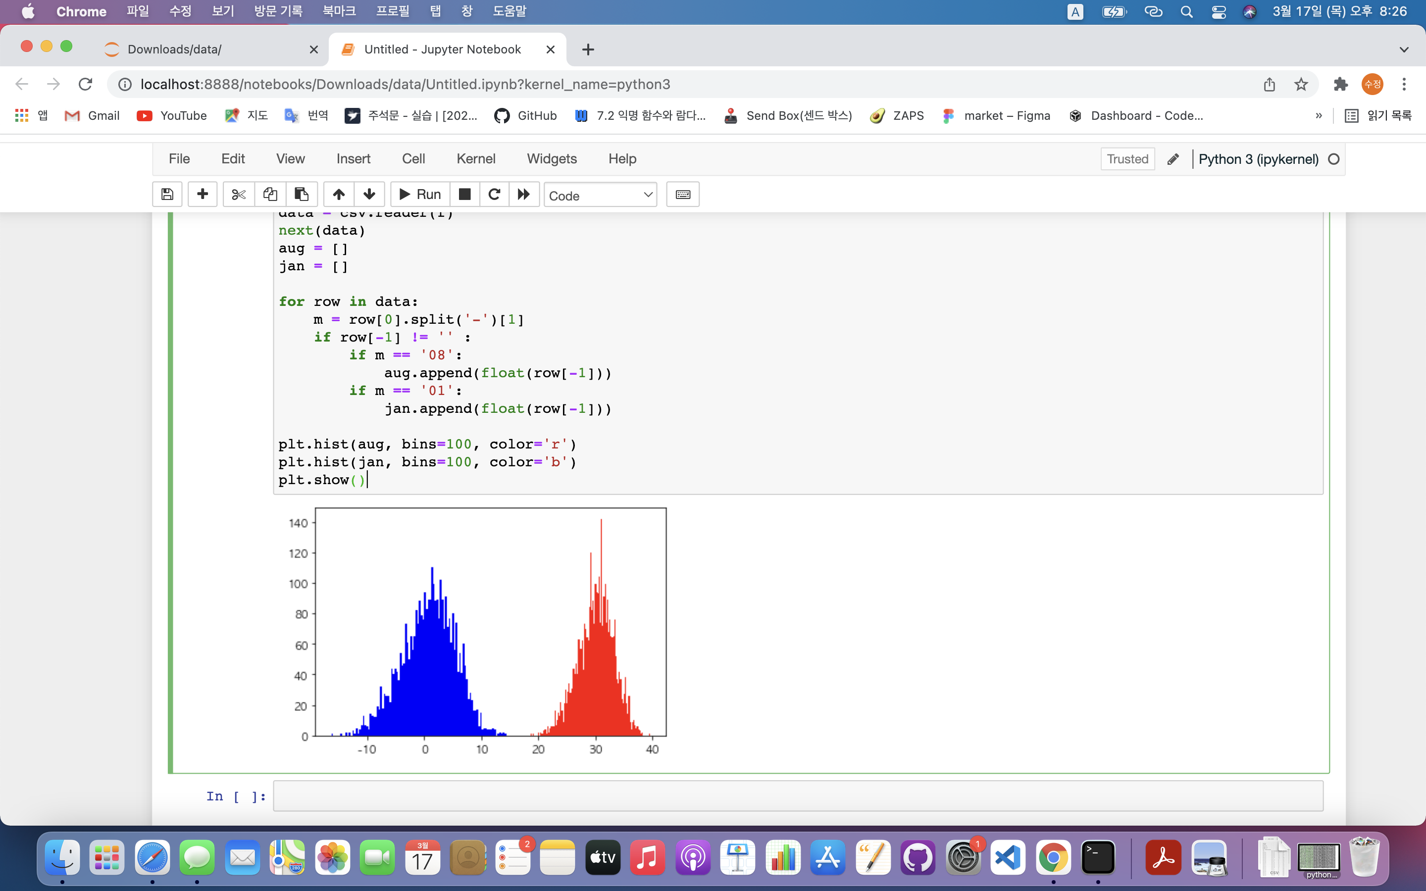
Task: Cut the selected cell with the scissors icon
Action: 239,195
